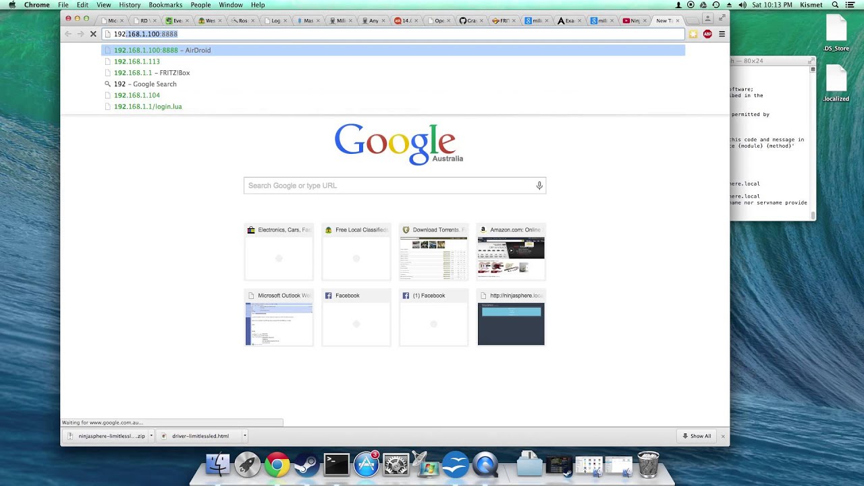
Task: Click the stop loading X button
Action: coord(93,34)
